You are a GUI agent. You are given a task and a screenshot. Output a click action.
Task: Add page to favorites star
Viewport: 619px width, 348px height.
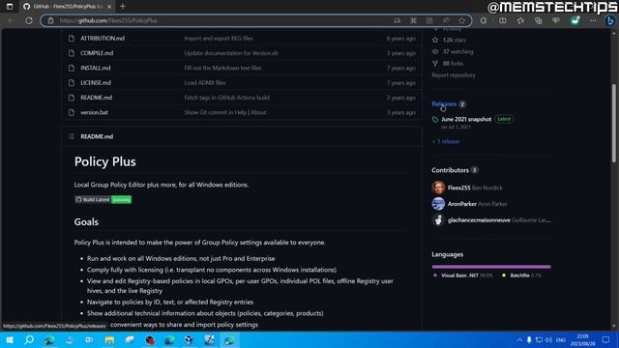(462, 20)
